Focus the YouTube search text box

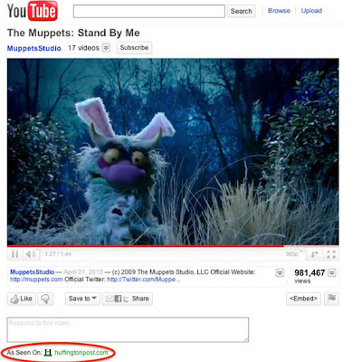pos(149,11)
